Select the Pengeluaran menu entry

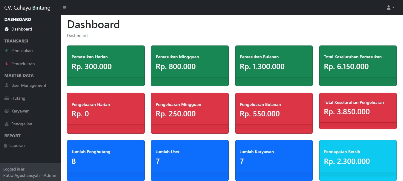[x=23, y=64]
